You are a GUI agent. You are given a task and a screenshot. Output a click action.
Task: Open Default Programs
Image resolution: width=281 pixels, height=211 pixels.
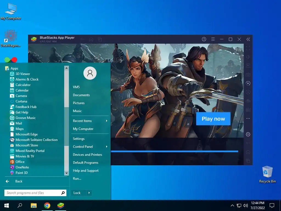(x=86, y=163)
